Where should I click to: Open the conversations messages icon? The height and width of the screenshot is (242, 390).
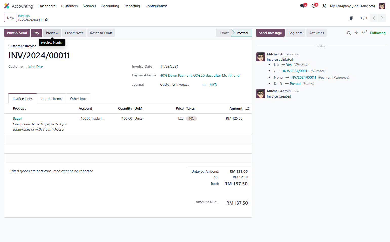302,6
